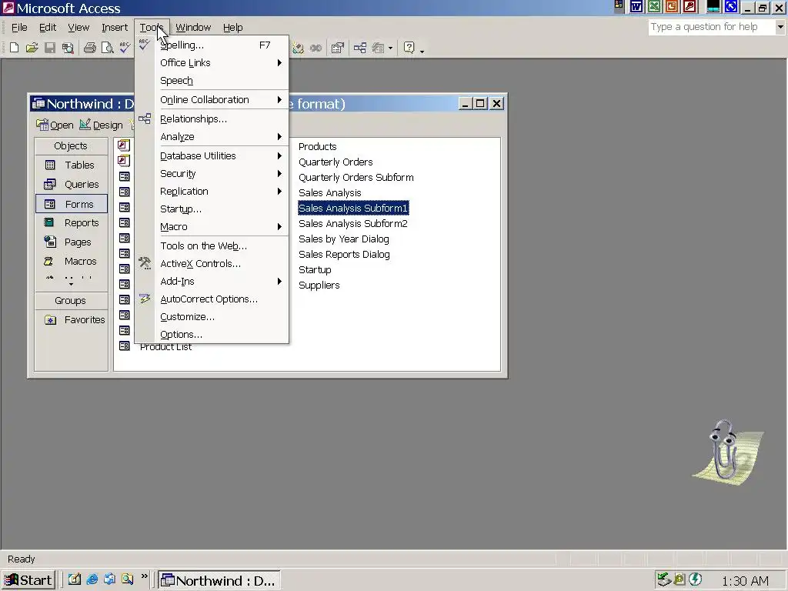Click the 'Type a question for help' box
Viewport: 788px width, 591px height.
(712, 27)
